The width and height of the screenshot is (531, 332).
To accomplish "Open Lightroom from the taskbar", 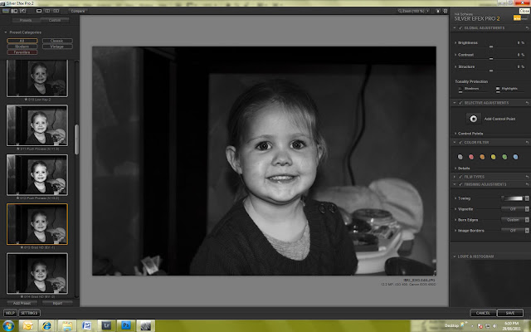I will point(106,325).
